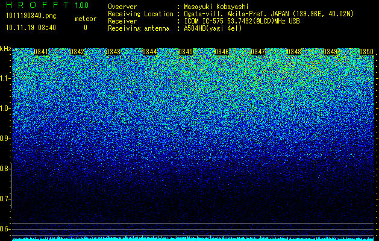Click the Ovserver label
Viewport: 379px width, 241px height.
(122, 7)
